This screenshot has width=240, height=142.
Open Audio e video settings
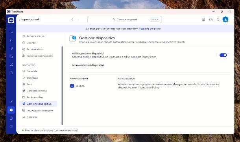click(x=35, y=97)
